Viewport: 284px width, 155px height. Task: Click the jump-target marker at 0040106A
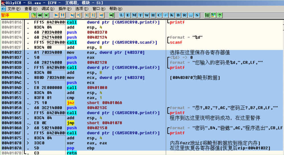point(28,128)
